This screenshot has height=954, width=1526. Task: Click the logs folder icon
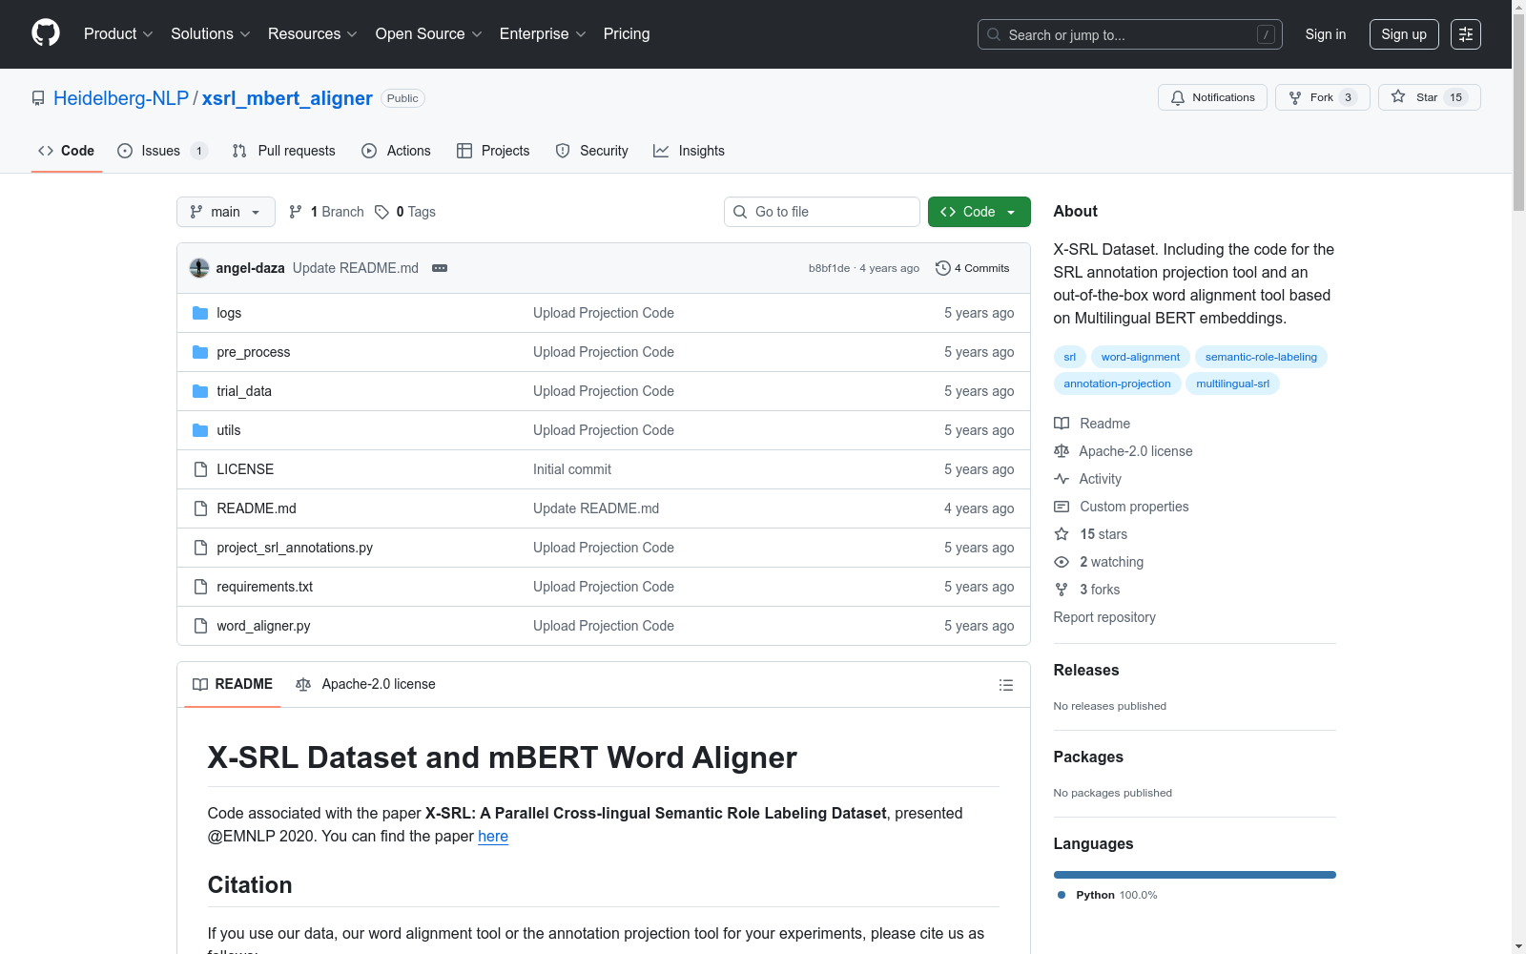[x=200, y=313]
